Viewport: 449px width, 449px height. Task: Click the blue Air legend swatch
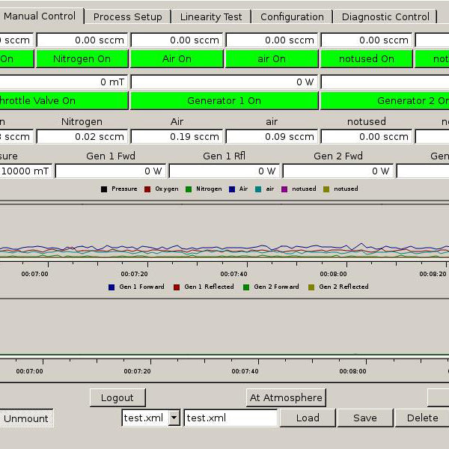[233, 189]
